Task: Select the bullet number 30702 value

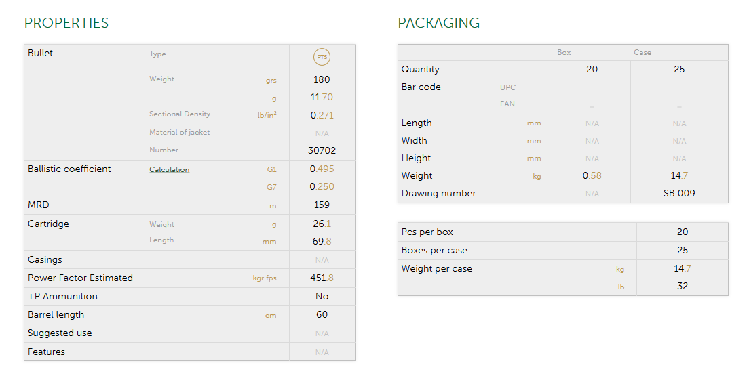Action: tap(322, 150)
